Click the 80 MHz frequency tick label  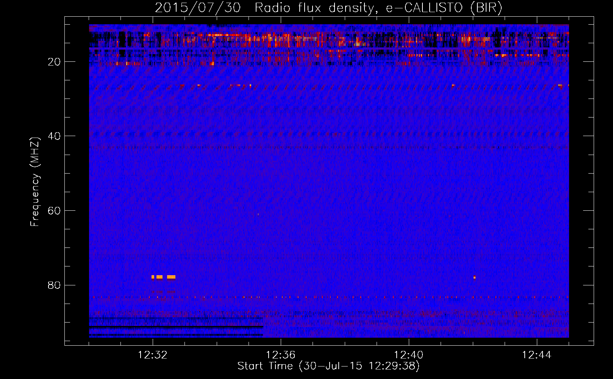click(54, 285)
